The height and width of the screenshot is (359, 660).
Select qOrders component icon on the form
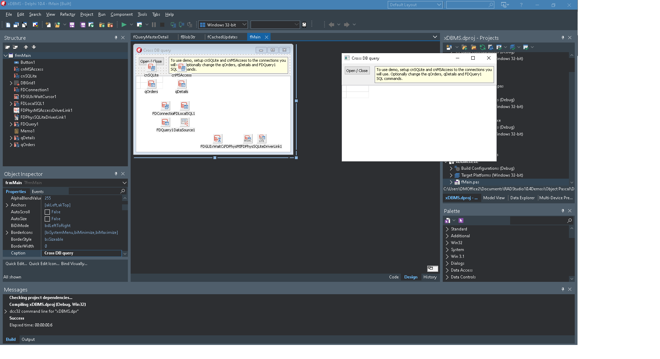click(x=151, y=84)
